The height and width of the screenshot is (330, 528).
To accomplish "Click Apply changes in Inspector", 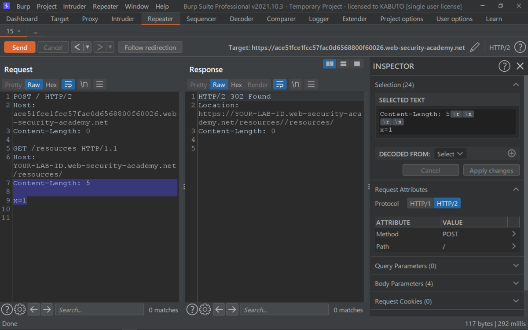I will [x=491, y=170].
